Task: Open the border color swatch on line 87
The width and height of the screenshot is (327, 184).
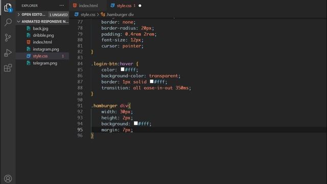Action: (x=152, y=81)
